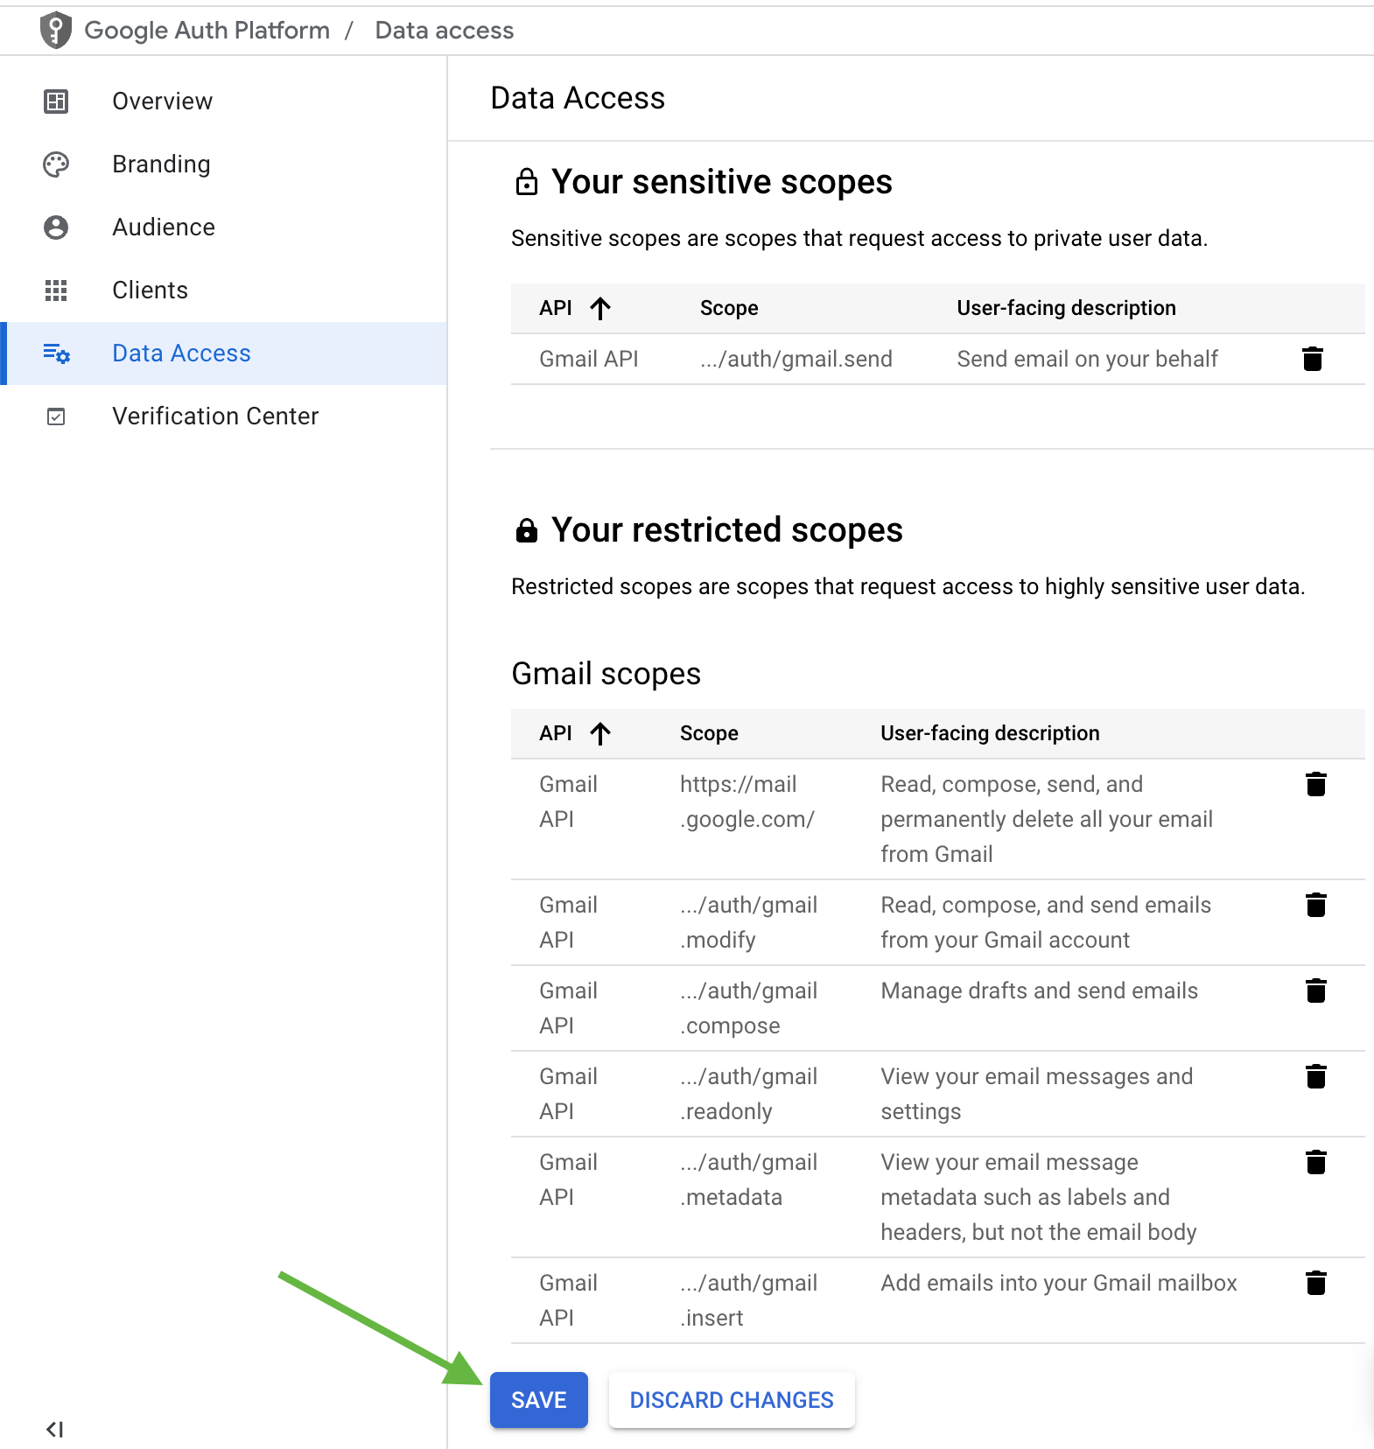Delete the gmail.readonly scope
The image size is (1374, 1449).
coord(1315,1076)
